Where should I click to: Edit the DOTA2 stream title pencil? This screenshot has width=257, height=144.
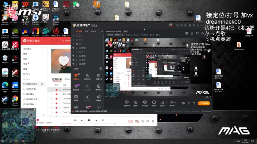point(123,35)
